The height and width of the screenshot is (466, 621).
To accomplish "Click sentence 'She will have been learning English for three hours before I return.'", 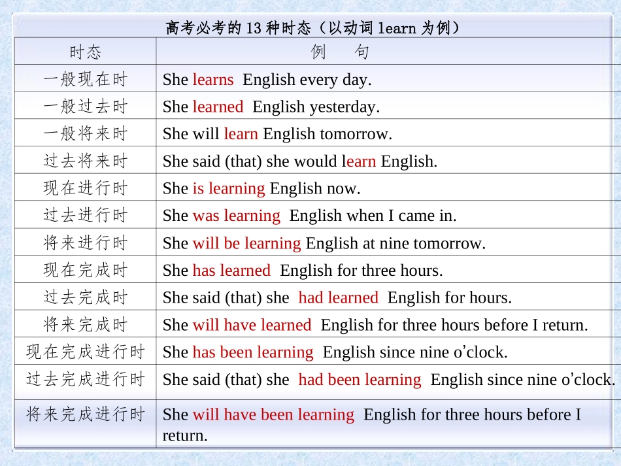I will [x=371, y=425].
